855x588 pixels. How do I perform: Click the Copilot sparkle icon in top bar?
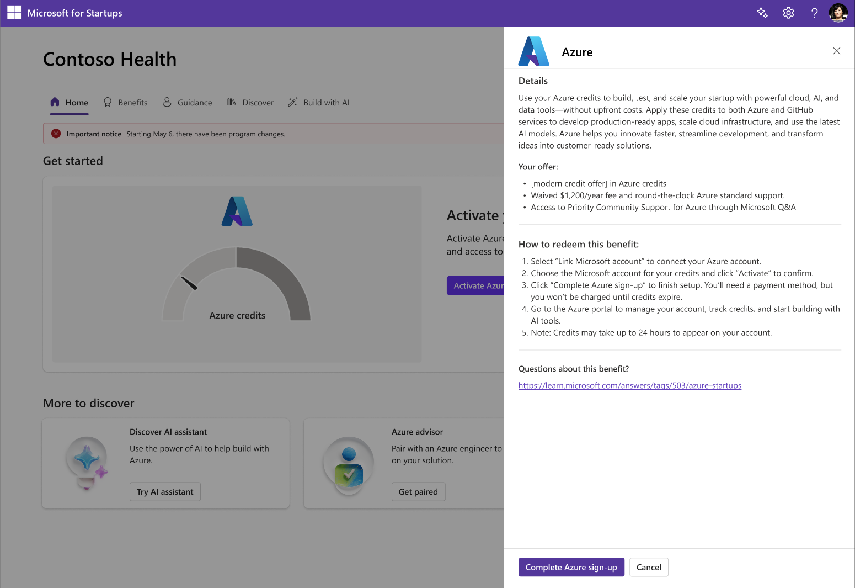pos(762,13)
